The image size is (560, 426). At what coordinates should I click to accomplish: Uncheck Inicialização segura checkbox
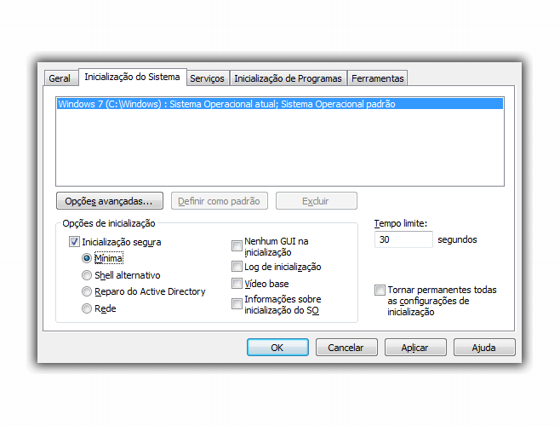point(74,242)
